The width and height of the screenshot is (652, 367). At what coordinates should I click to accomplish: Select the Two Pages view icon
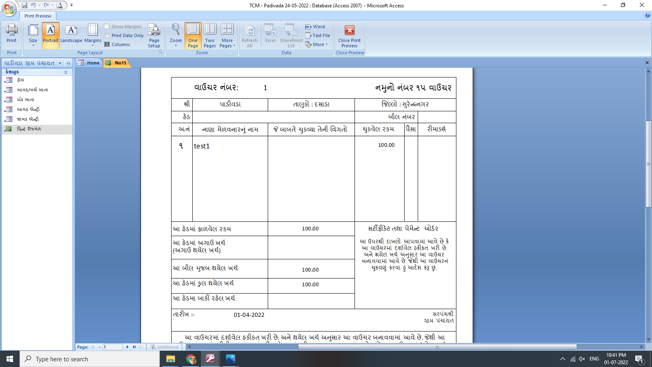click(x=210, y=35)
